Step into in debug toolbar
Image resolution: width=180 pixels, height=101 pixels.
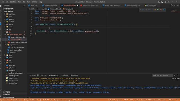point(149,10)
